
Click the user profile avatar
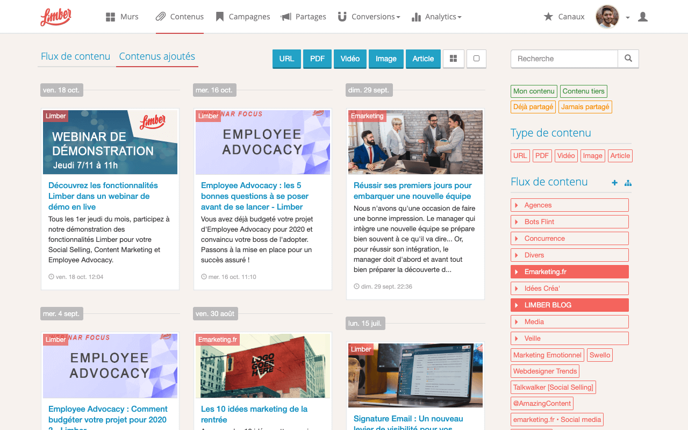pyautogui.click(x=607, y=17)
